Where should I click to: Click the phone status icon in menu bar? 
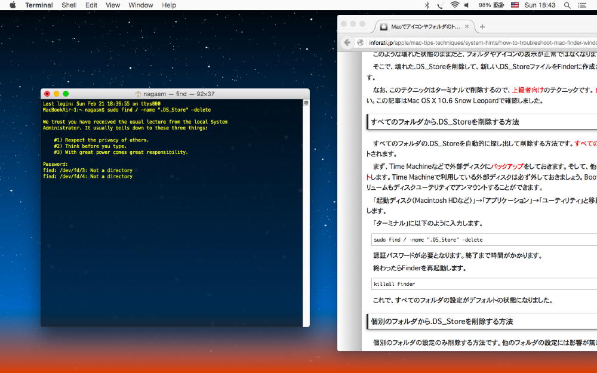(x=440, y=5)
